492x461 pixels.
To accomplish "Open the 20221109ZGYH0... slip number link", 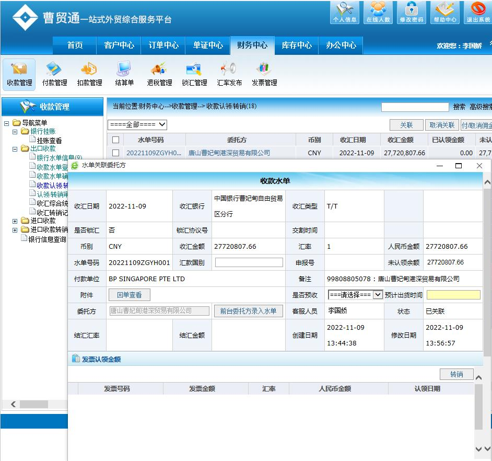I will click(x=154, y=153).
